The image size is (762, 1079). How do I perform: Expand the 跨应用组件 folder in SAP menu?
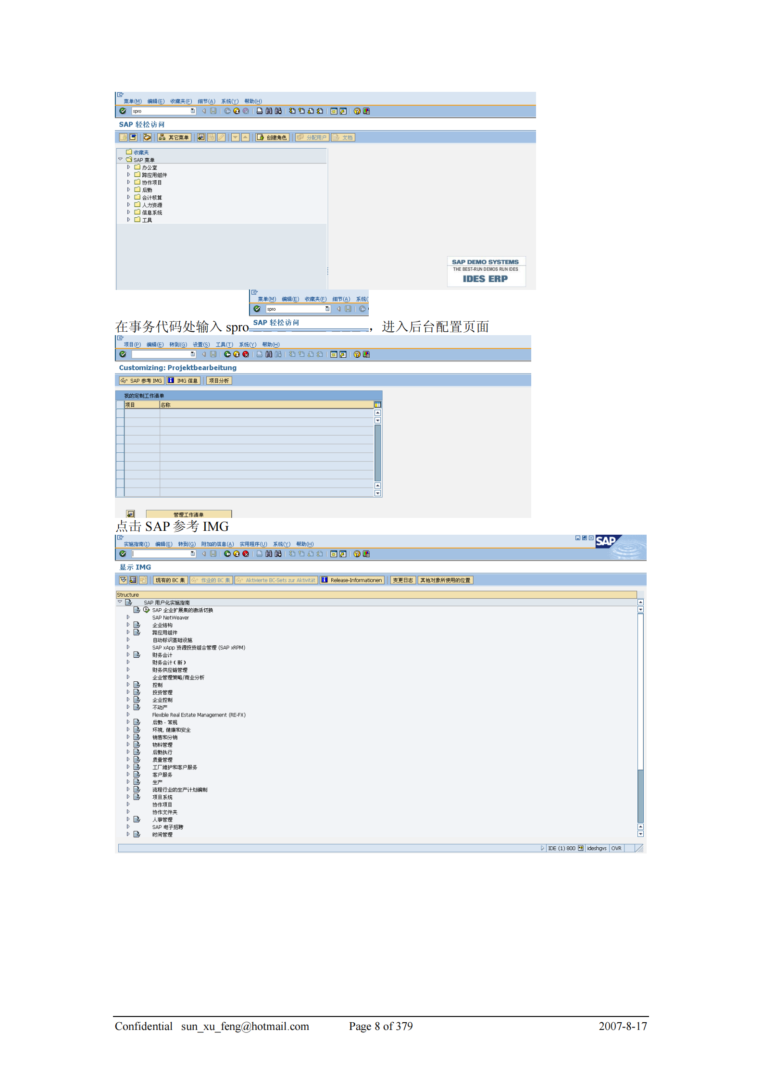(128, 175)
